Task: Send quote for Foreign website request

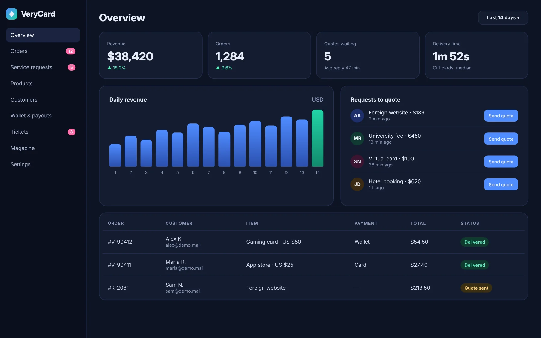Action: click(x=501, y=116)
